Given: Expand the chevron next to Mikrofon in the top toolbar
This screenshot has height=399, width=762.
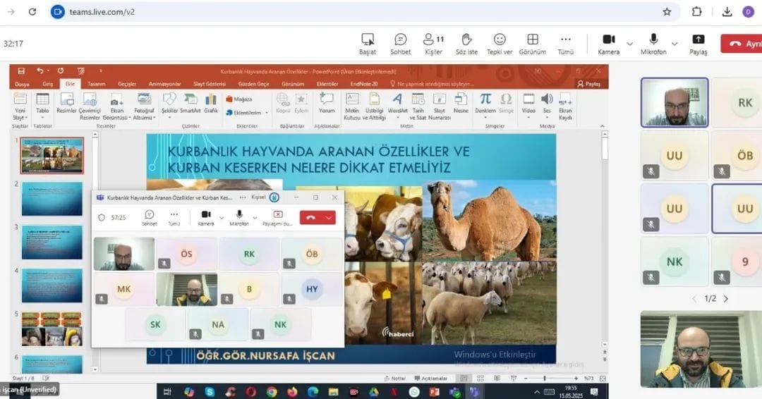Looking at the screenshot, I should (675, 44).
